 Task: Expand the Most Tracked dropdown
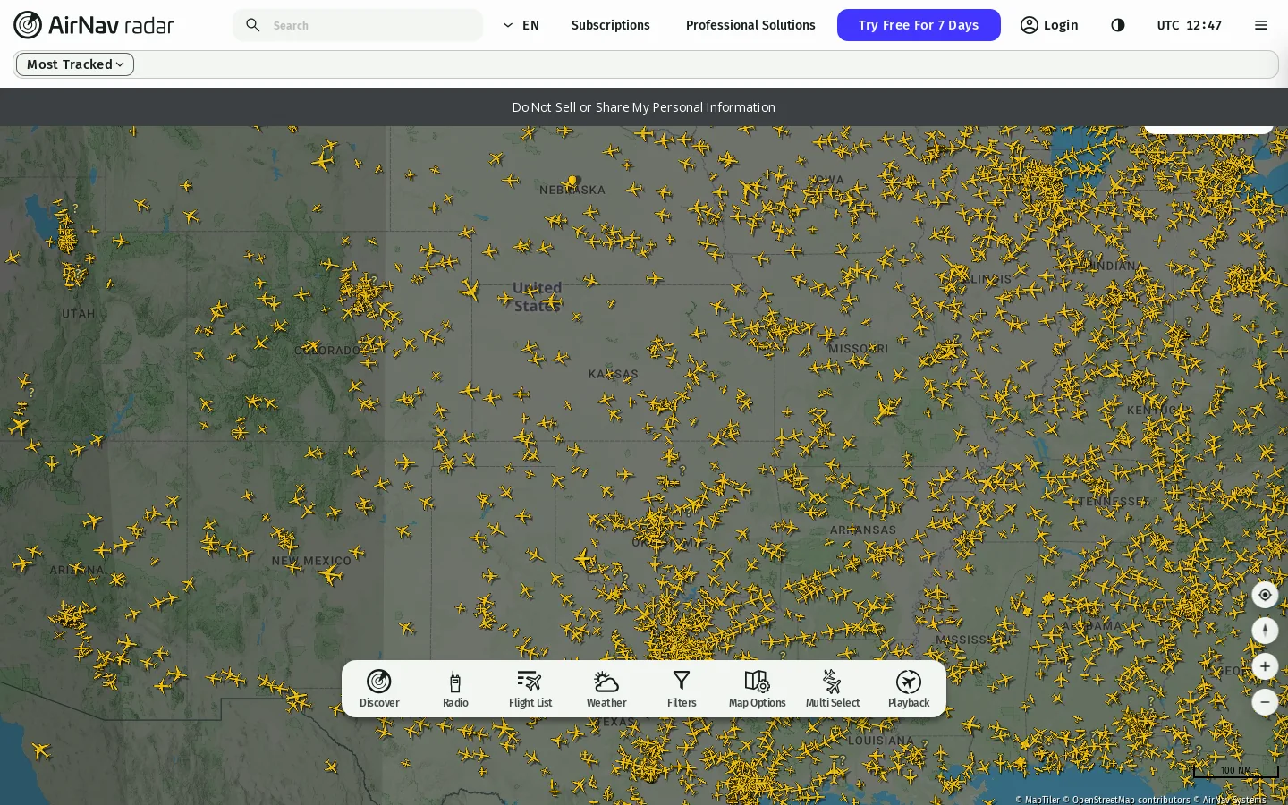click(x=75, y=64)
